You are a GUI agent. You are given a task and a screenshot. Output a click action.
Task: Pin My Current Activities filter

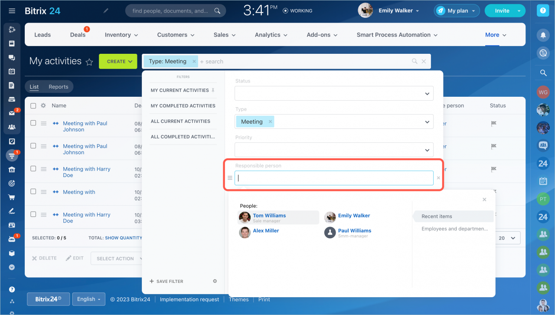(x=213, y=90)
